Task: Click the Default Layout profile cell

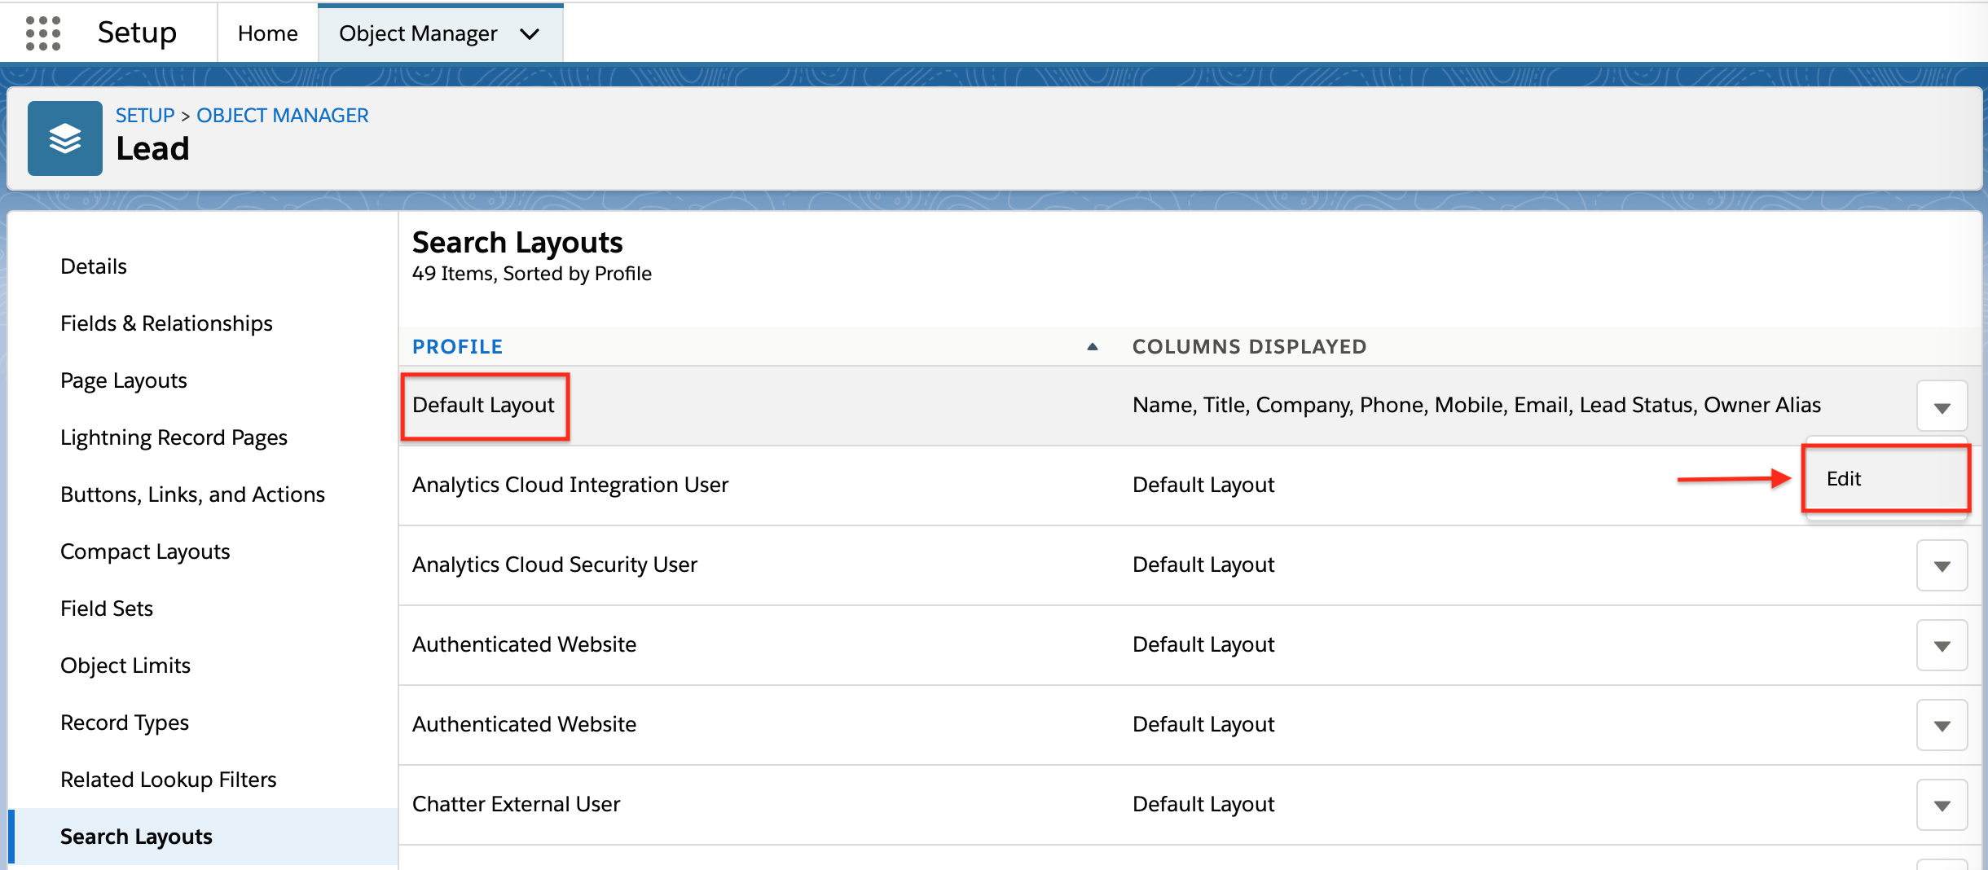Action: point(484,406)
